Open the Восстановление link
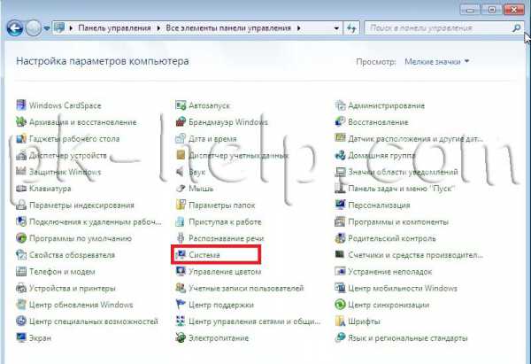Screen dimensions: 531x364 [378, 122]
